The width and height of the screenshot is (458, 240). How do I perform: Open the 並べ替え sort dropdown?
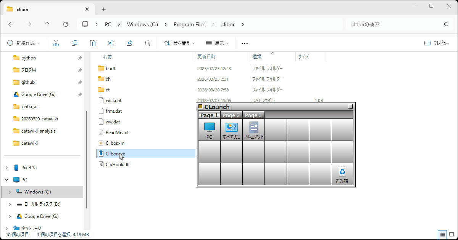[179, 43]
